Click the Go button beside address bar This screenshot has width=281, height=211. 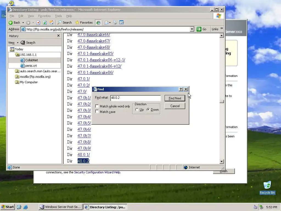[x=201, y=29]
